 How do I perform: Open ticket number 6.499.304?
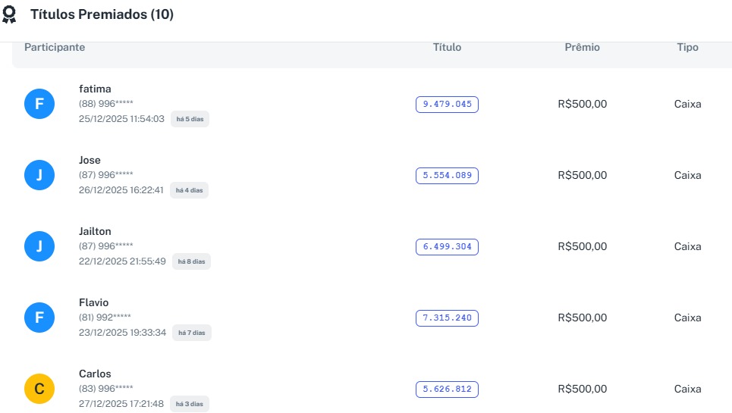pyautogui.click(x=447, y=247)
